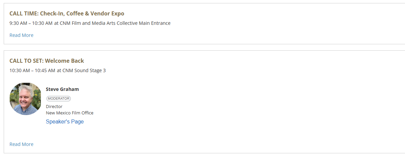Click the Director job title text
This screenshot has width=405, height=156.
point(54,107)
